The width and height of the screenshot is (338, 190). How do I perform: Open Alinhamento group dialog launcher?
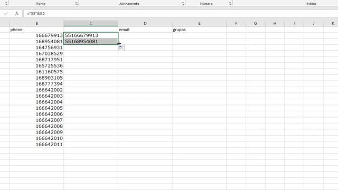(x=183, y=4)
